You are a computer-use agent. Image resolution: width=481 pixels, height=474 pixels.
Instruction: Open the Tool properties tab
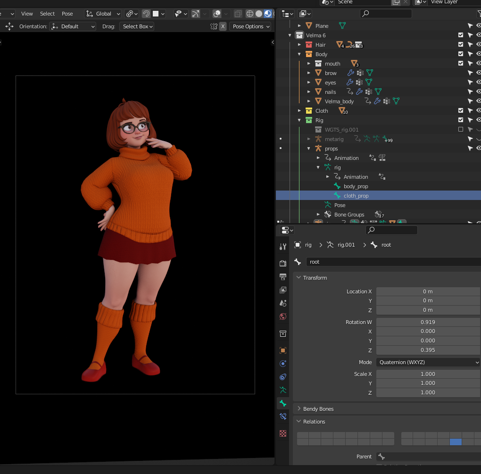[x=283, y=246]
